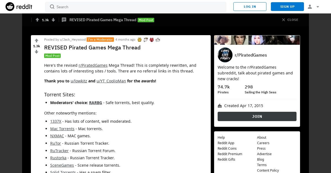Open r/PiratedGames community name in sidebar
This screenshot has width=331, height=173.
(x=251, y=55)
